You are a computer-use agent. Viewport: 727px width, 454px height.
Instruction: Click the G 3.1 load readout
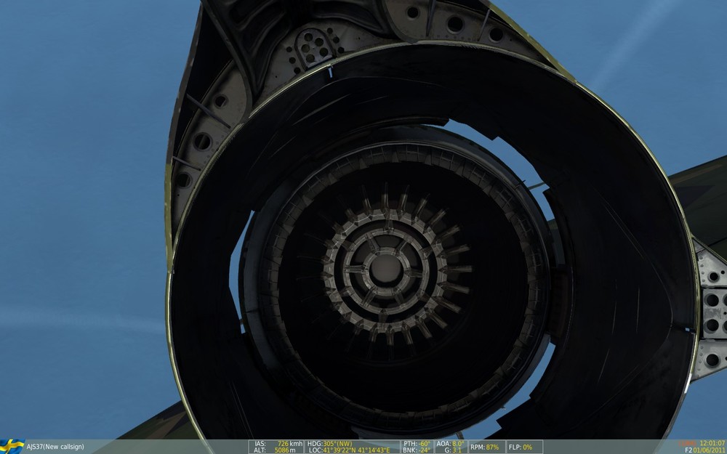(451, 450)
